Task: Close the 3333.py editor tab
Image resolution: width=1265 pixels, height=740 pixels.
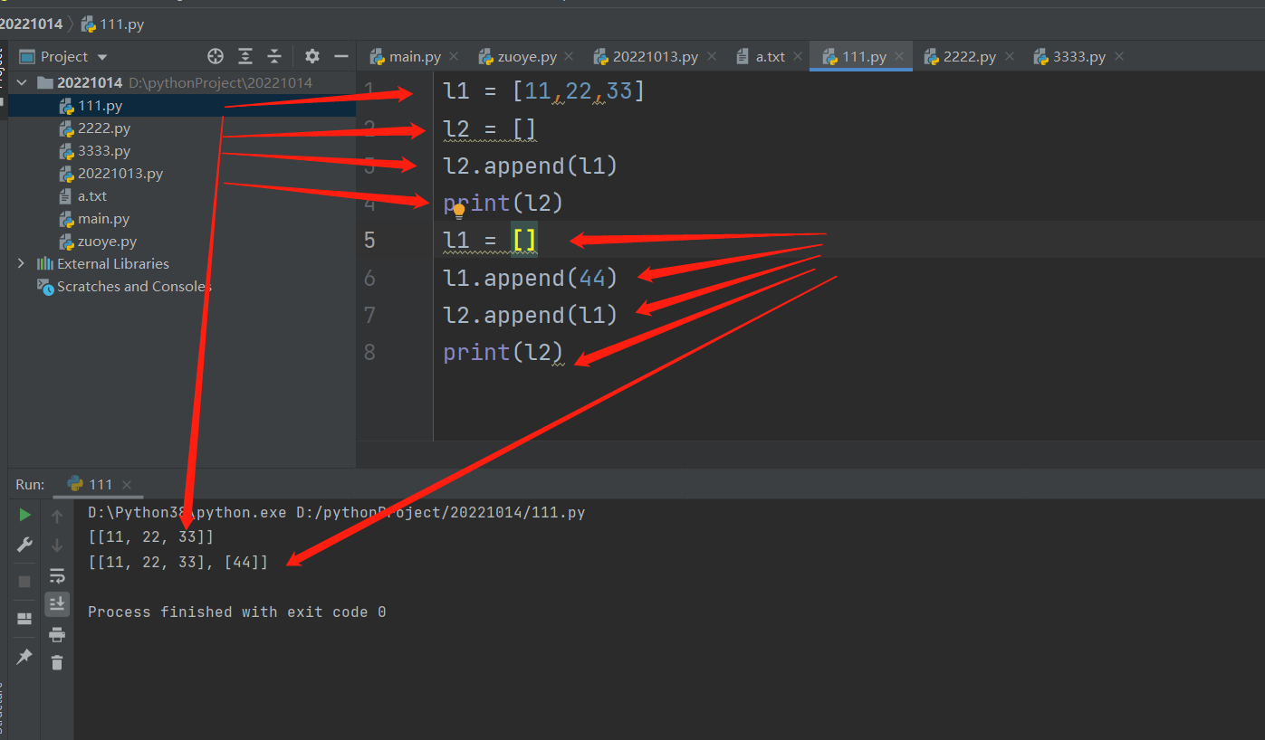Action: coord(1119,56)
